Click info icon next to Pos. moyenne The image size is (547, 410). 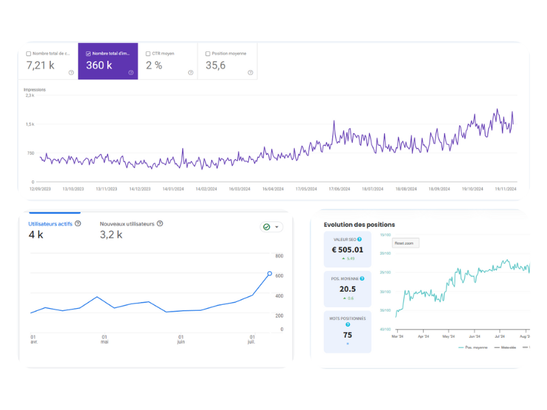click(x=362, y=278)
